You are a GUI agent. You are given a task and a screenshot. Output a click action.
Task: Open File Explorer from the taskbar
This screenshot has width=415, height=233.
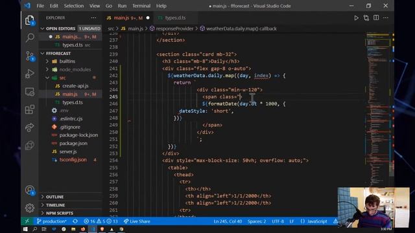pyautogui.click(x=73, y=229)
